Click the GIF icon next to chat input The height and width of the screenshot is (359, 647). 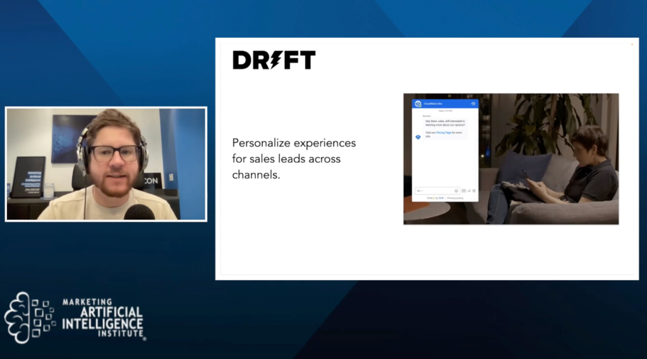(x=463, y=191)
